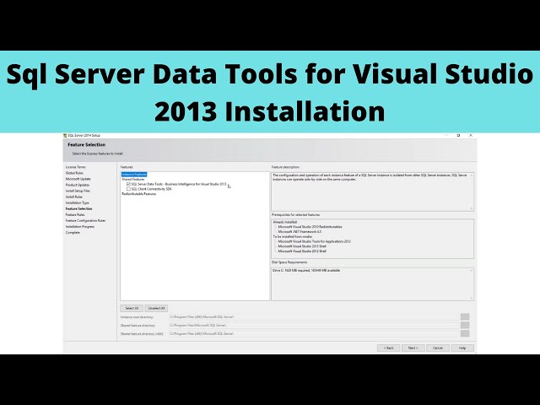Toggle SQL Server Data Tools Business Intelligence checkbox
This screenshot has width=540, height=405.
129,184
